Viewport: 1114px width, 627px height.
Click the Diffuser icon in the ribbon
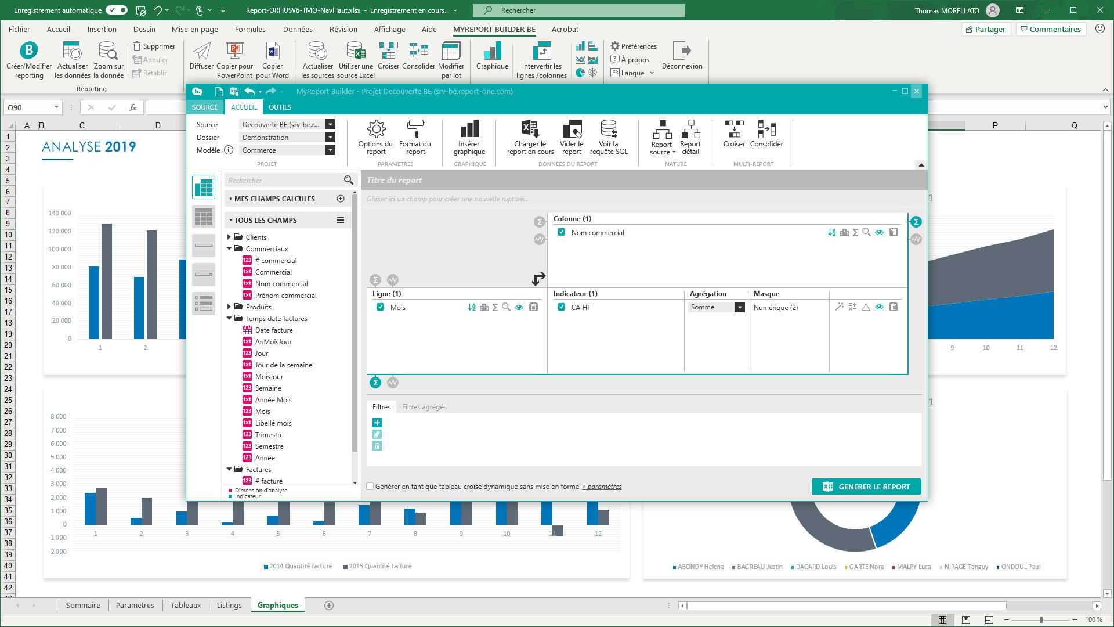point(201,58)
